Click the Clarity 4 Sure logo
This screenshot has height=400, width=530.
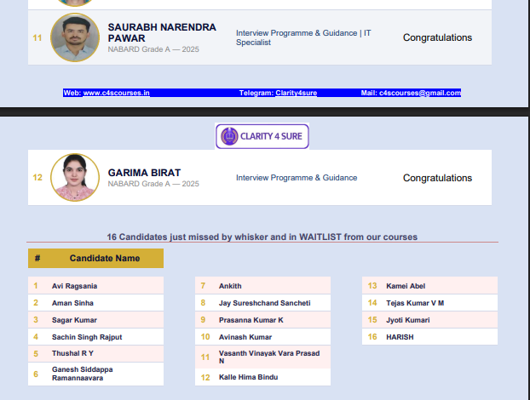click(x=262, y=136)
